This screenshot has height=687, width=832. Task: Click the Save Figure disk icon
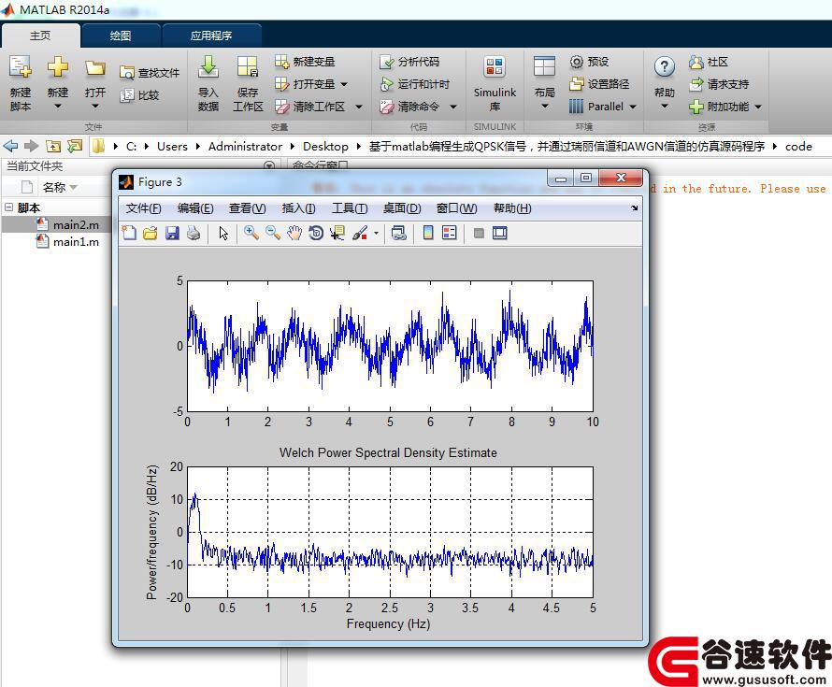click(172, 233)
